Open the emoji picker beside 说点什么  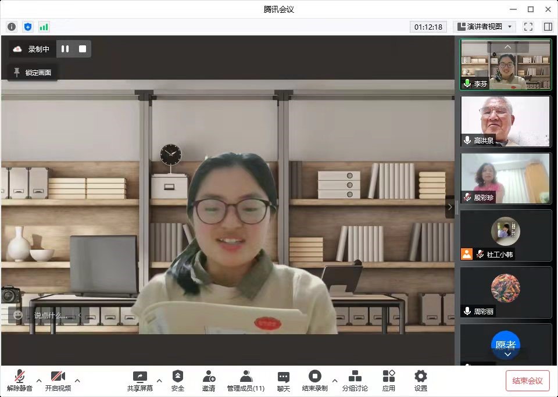(18, 315)
